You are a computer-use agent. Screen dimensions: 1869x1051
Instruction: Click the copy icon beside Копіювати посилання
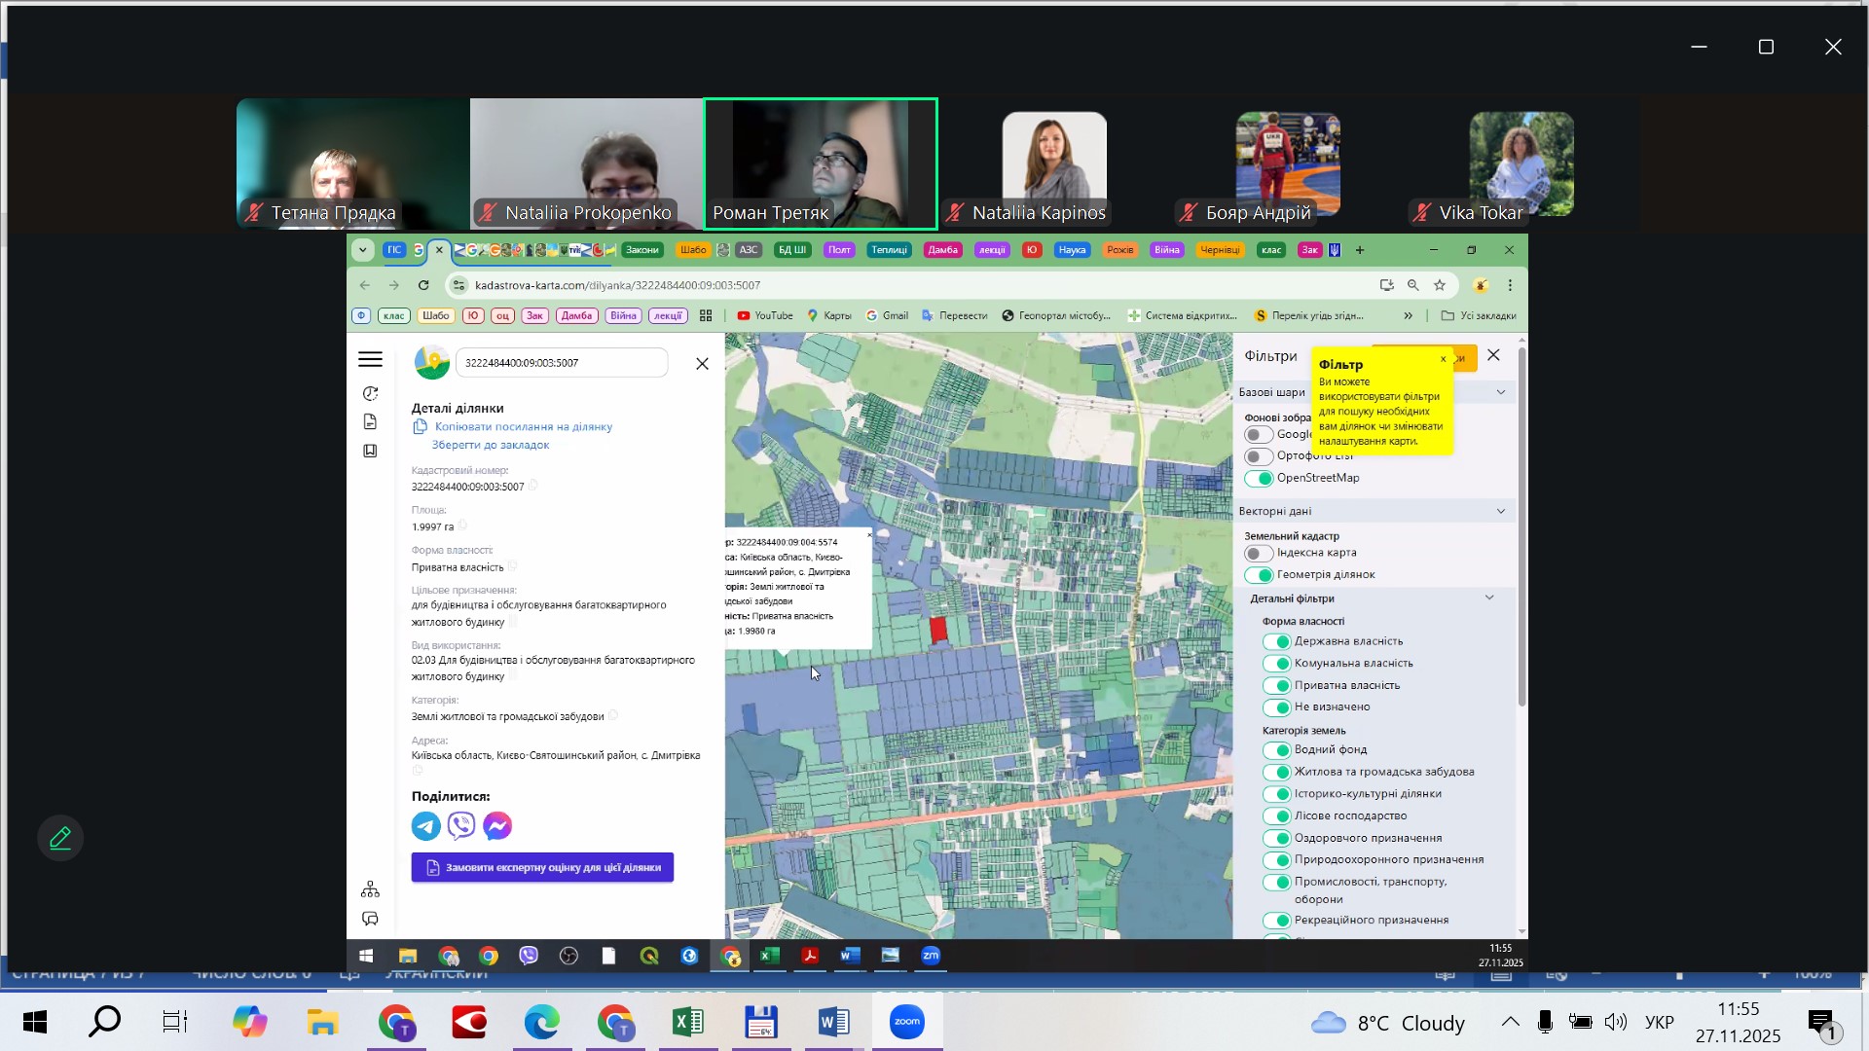click(421, 427)
